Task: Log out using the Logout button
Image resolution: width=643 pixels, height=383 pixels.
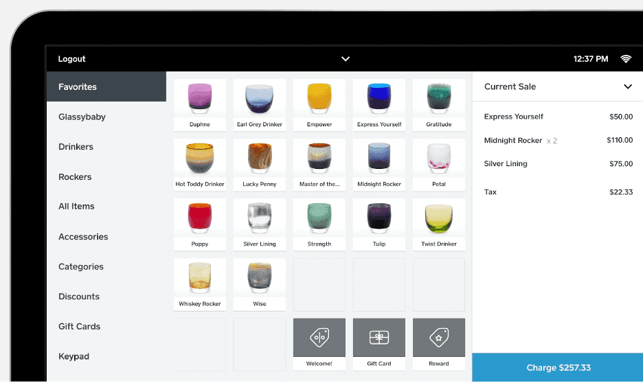Action: pos(71,59)
